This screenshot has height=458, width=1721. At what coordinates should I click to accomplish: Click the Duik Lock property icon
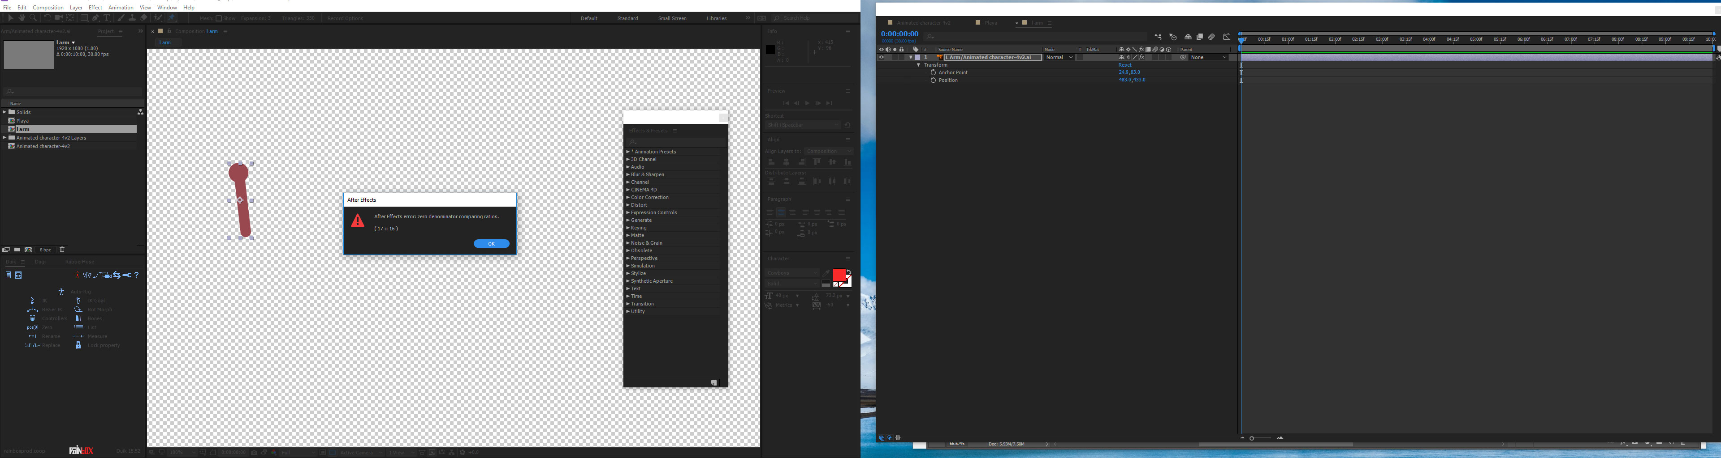click(x=78, y=345)
